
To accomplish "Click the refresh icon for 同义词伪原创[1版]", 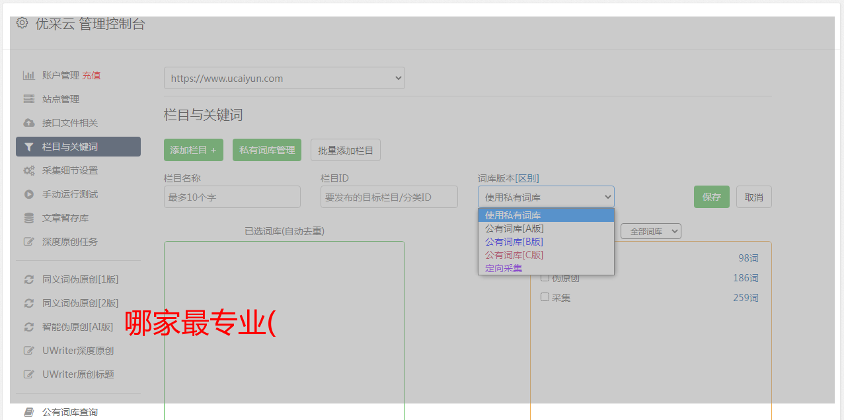I will [x=28, y=279].
